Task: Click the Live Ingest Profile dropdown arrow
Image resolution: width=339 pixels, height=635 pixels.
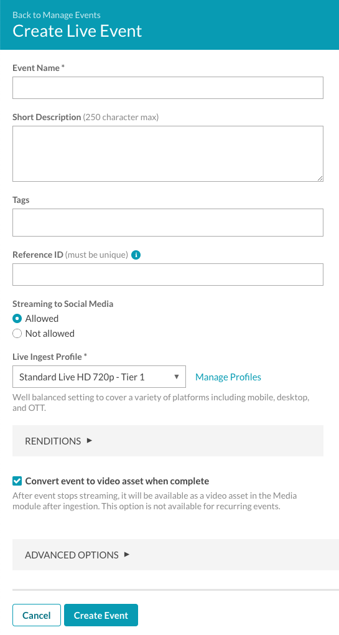Action: pyautogui.click(x=177, y=377)
